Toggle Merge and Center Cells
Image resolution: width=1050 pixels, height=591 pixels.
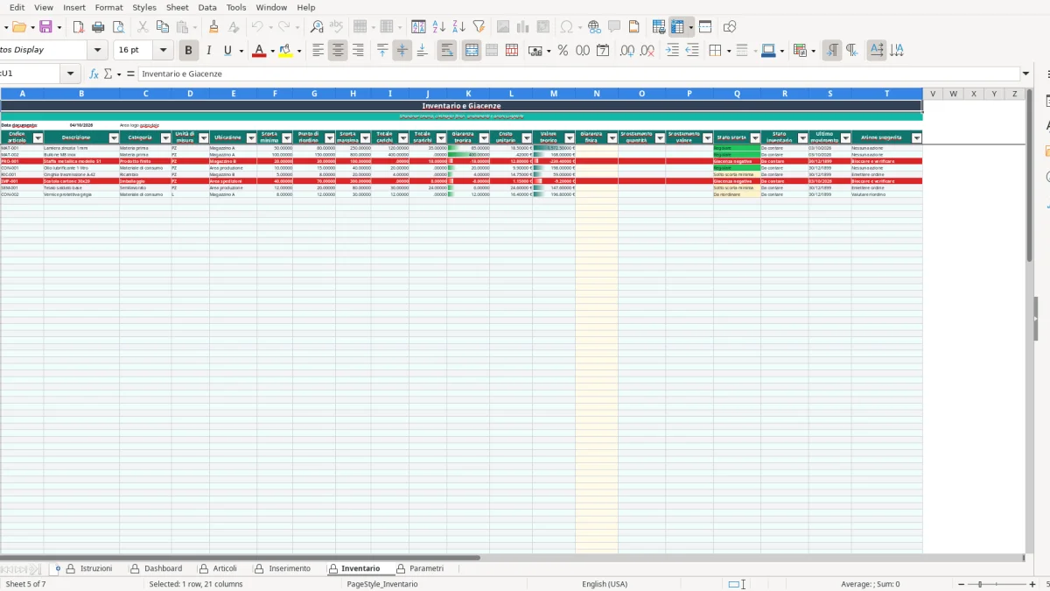coord(472,51)
